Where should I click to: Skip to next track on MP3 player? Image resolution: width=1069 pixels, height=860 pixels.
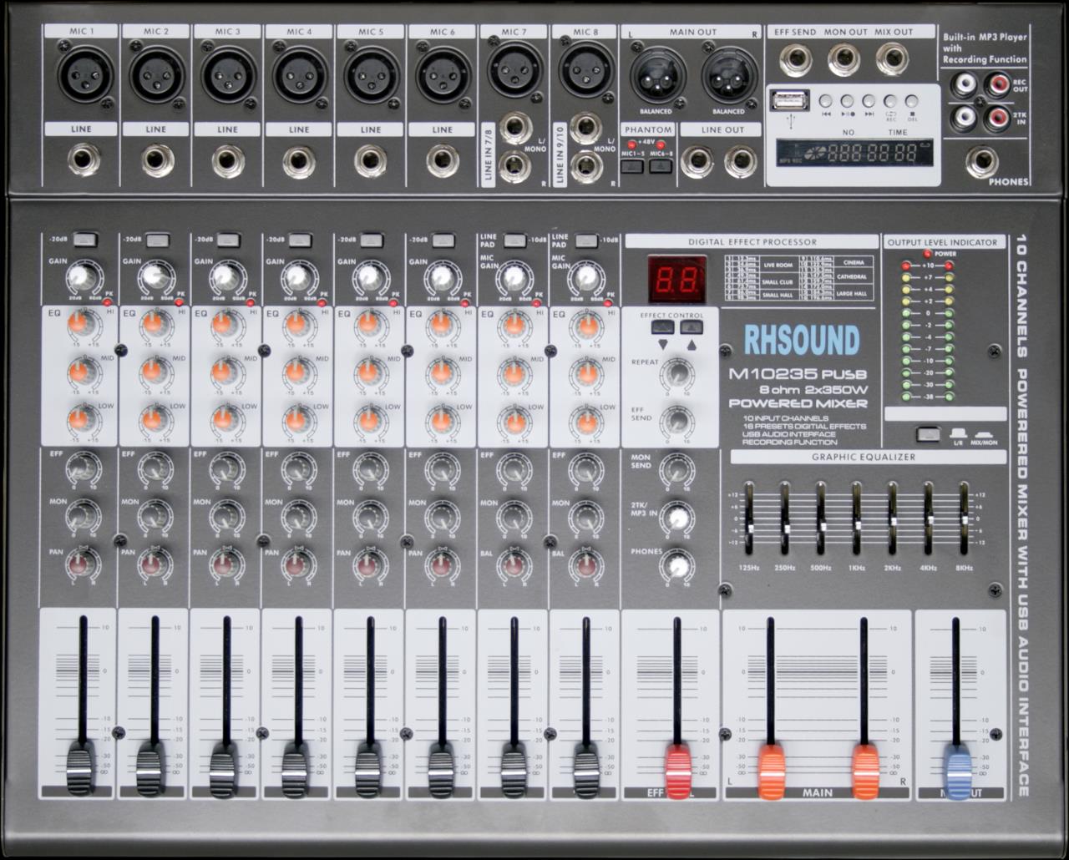pos(869,100)
